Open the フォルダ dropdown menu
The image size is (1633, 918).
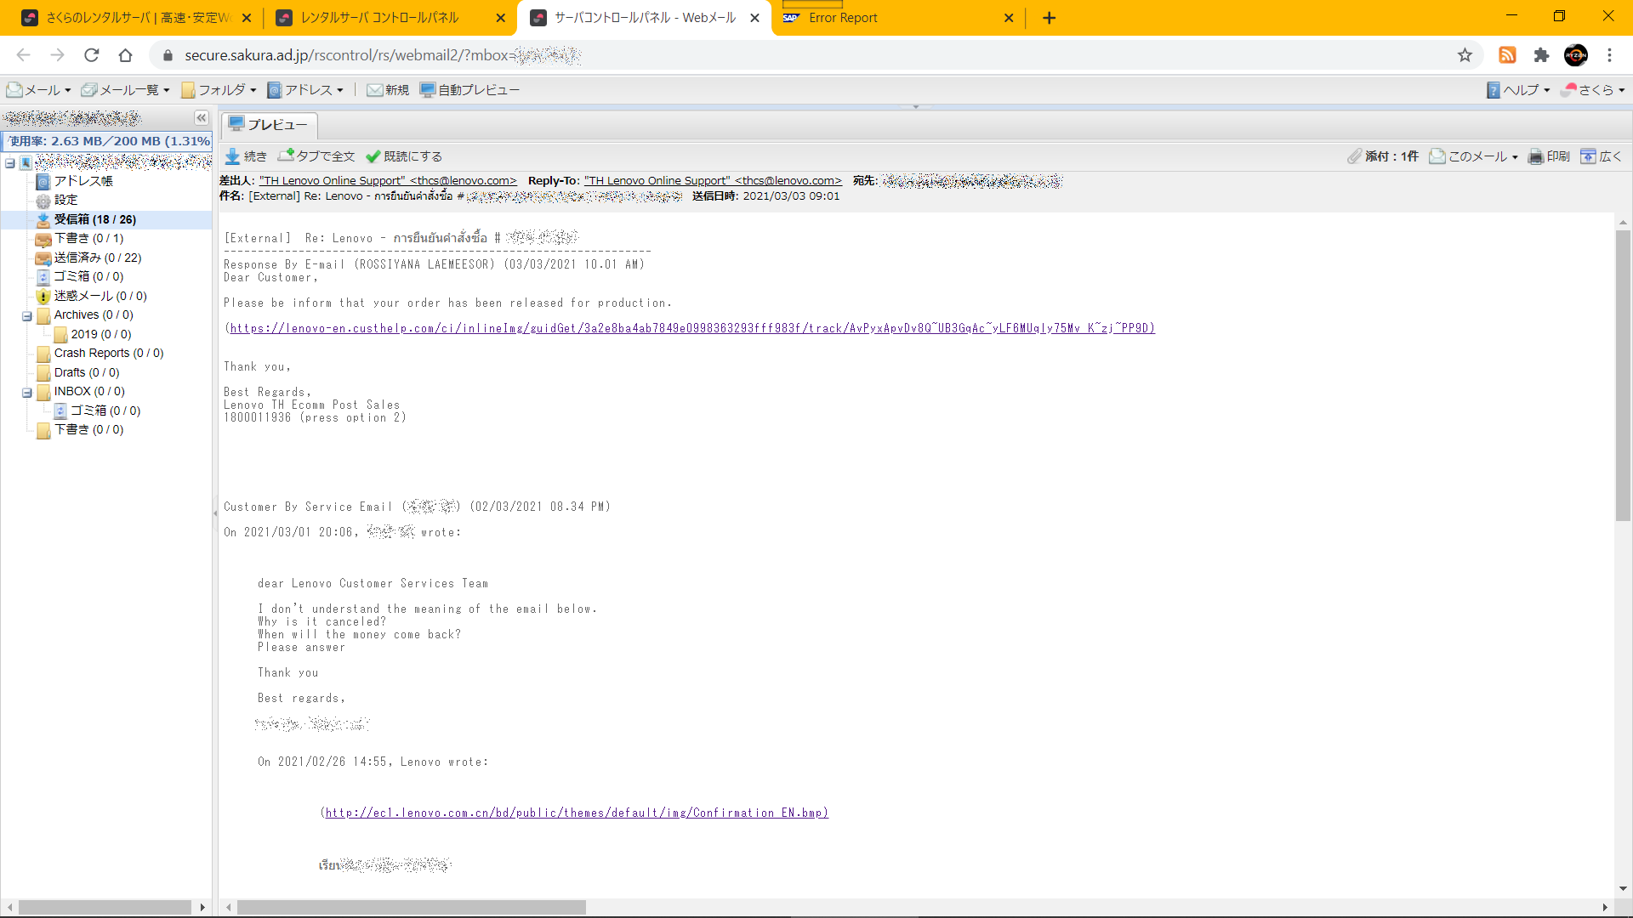point(219,90)
